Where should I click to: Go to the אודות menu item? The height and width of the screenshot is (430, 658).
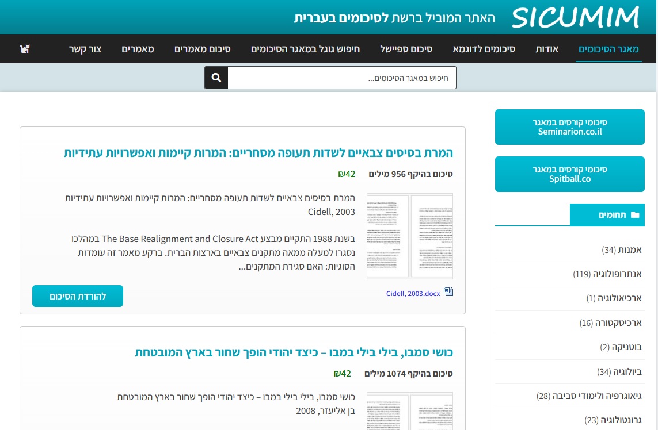point(547,49)
